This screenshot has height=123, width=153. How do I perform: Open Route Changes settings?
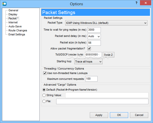(x=18, y=30)
